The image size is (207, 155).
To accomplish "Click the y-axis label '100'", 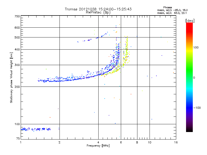I will 17,124.
